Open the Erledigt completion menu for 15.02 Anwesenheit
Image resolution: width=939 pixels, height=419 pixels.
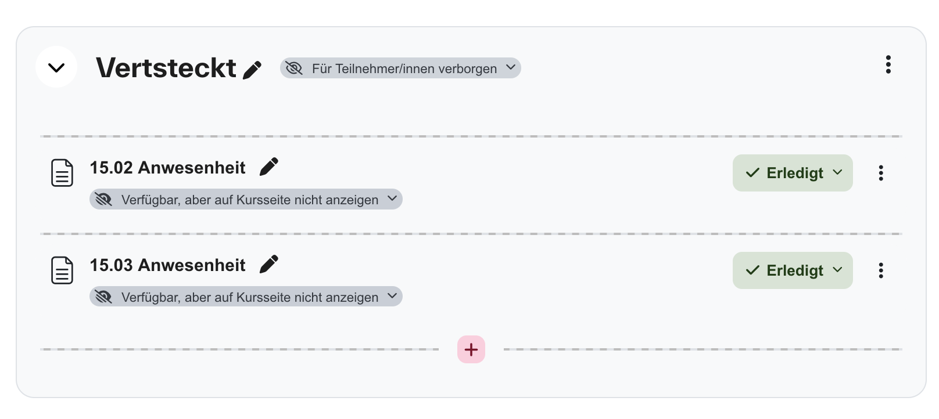tap(837, 172)
